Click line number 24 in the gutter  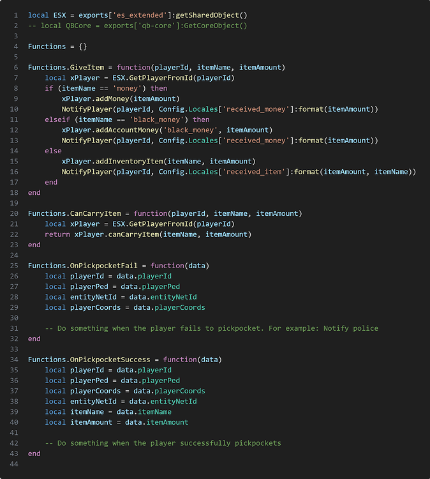point(14,255)
